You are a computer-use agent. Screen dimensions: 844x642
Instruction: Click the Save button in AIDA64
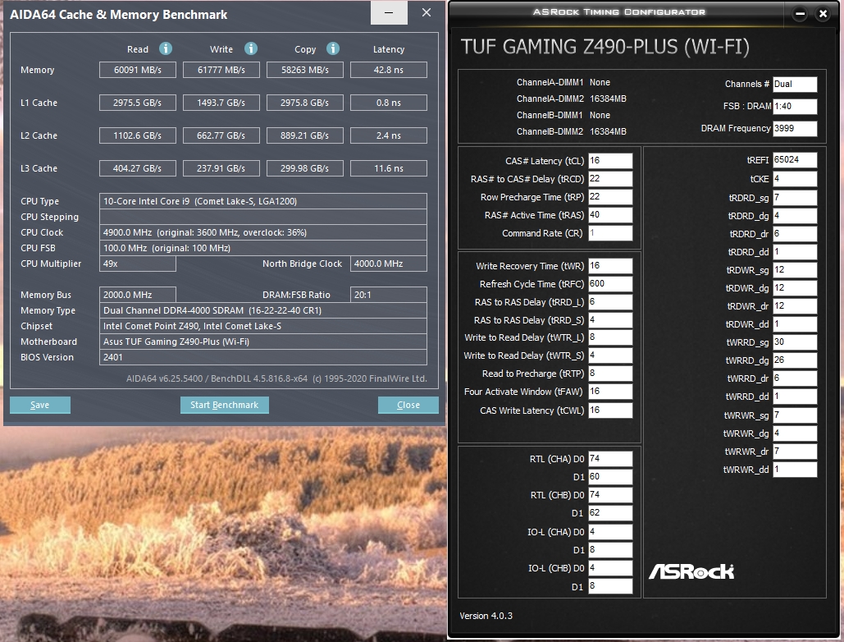(x=40, y=405)
